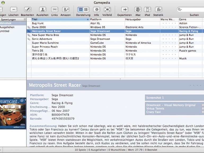Image resolution: width=204 pixels, height=153 pixels.
Task: Open the Links toolbar icon
Action: pos(55,10)
